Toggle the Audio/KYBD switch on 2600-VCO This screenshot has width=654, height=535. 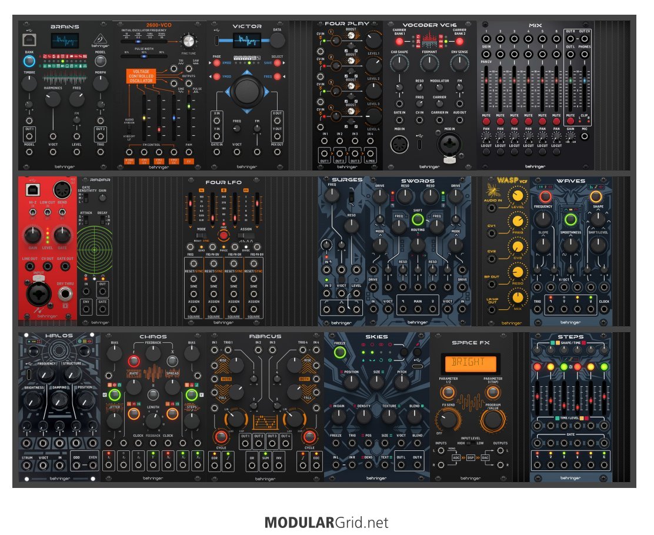129,130
